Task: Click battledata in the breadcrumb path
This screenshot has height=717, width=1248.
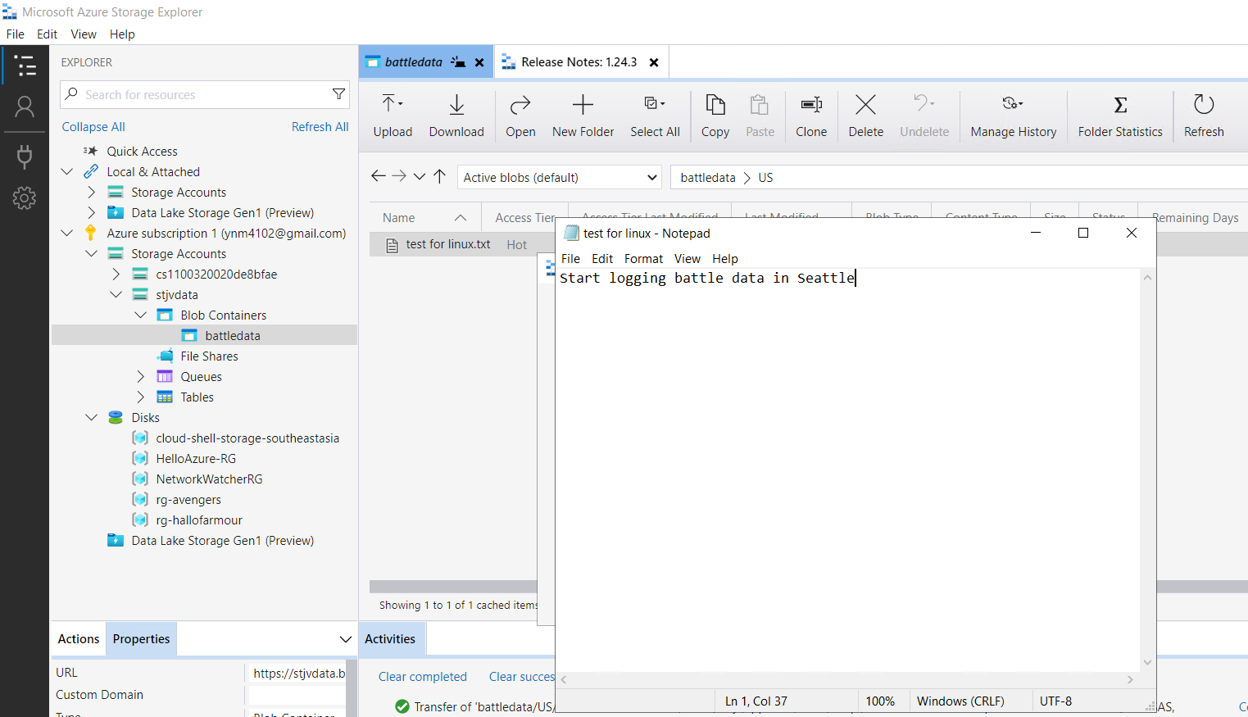Action: tap(708, 178)
